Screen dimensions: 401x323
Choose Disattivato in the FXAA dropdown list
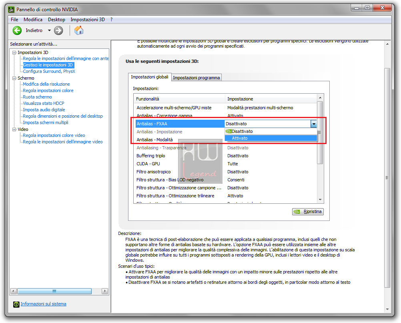pos(271,131)
